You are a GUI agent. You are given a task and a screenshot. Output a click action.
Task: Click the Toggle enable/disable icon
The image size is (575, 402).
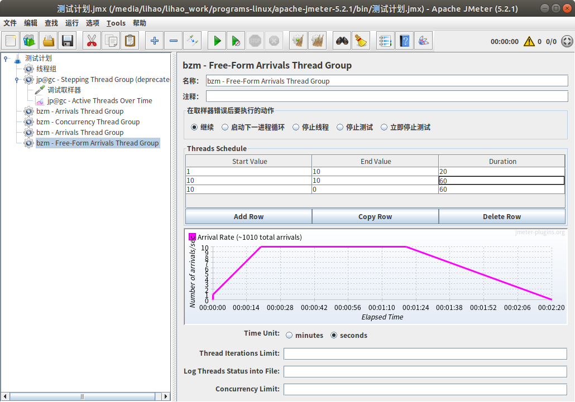[x=193, y=41]
